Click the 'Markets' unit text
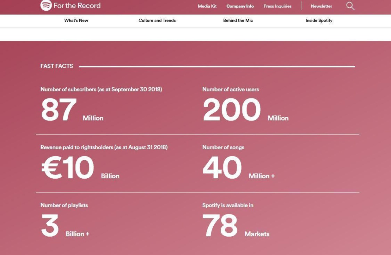The width and height of the screenshot is (391, 255). click(257, 234)
